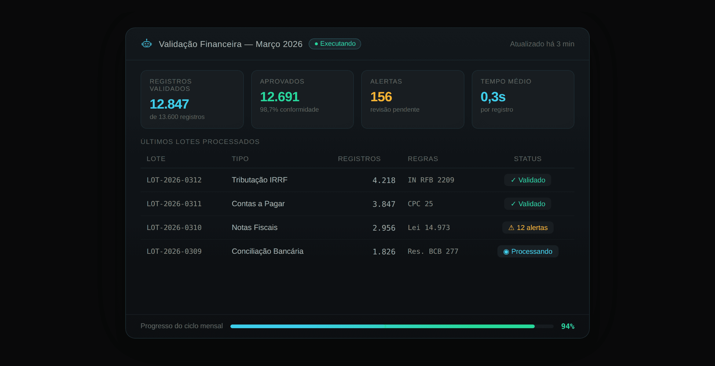The height and width of the screenshot is (366, 715).
Task: Click the monthly cycle progress bar
Action: [391, 326]
